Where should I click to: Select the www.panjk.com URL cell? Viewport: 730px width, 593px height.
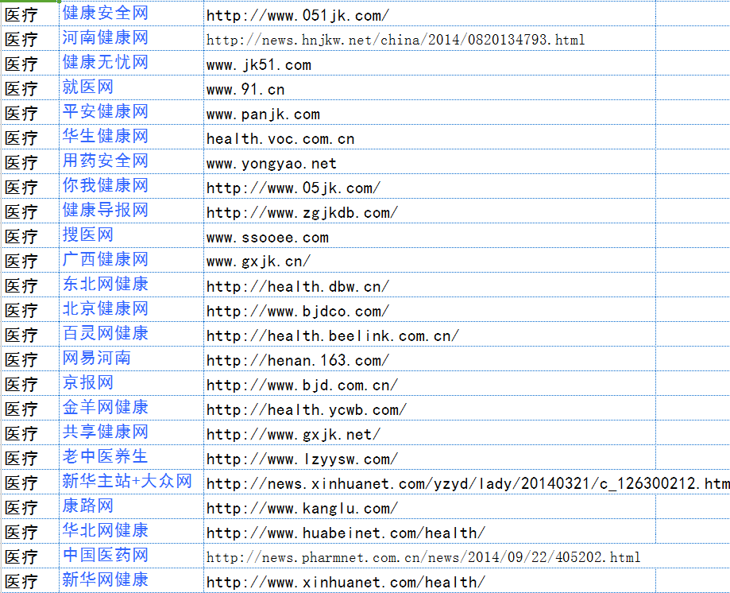430,112
